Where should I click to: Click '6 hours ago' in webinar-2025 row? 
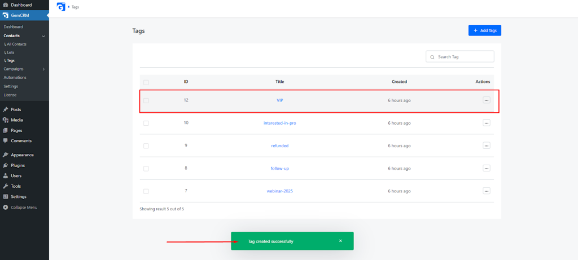[x=399, y=191]
